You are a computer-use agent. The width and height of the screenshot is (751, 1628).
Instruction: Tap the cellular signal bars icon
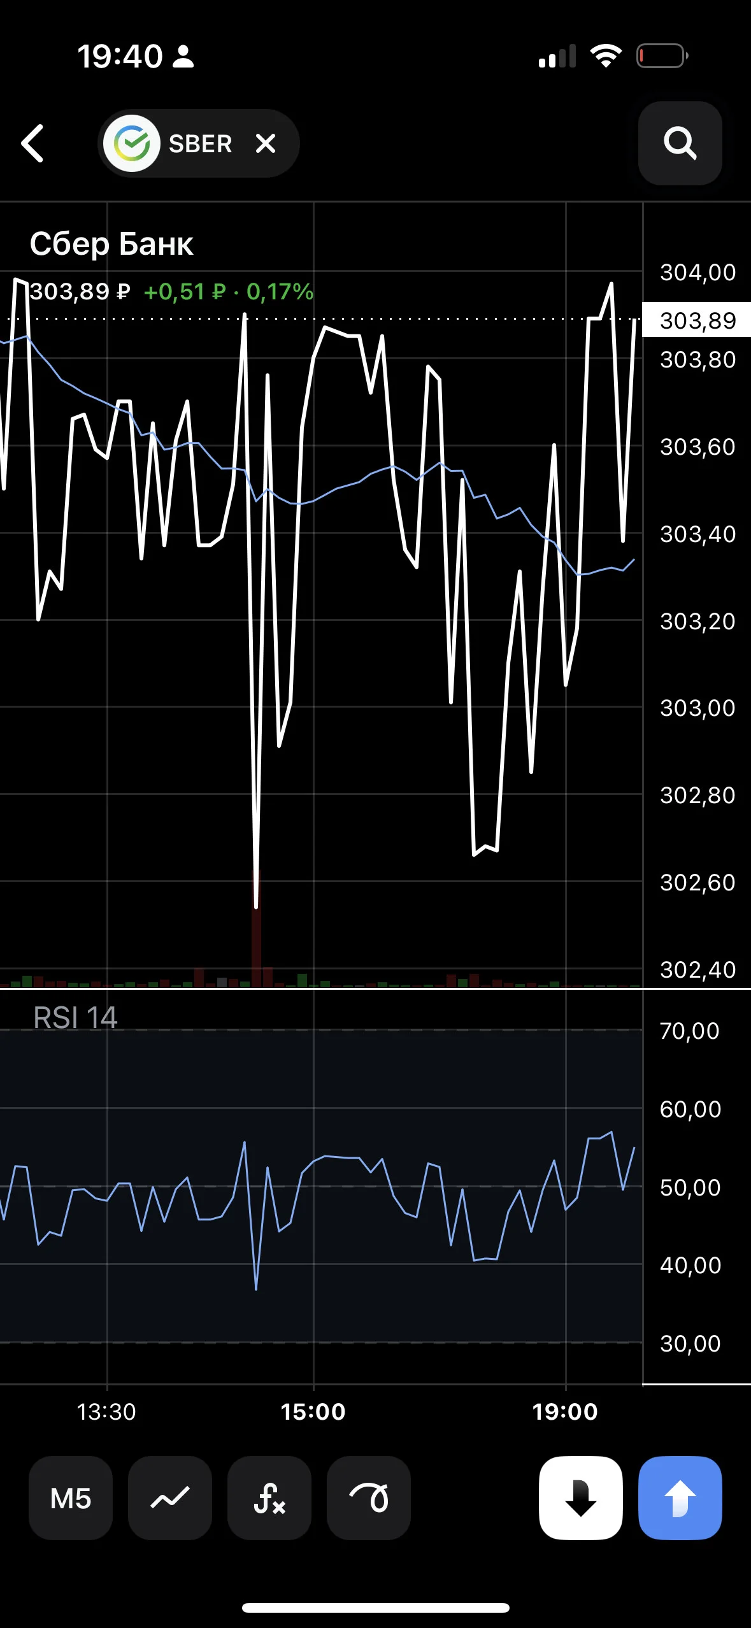click(x=557, y=56)
